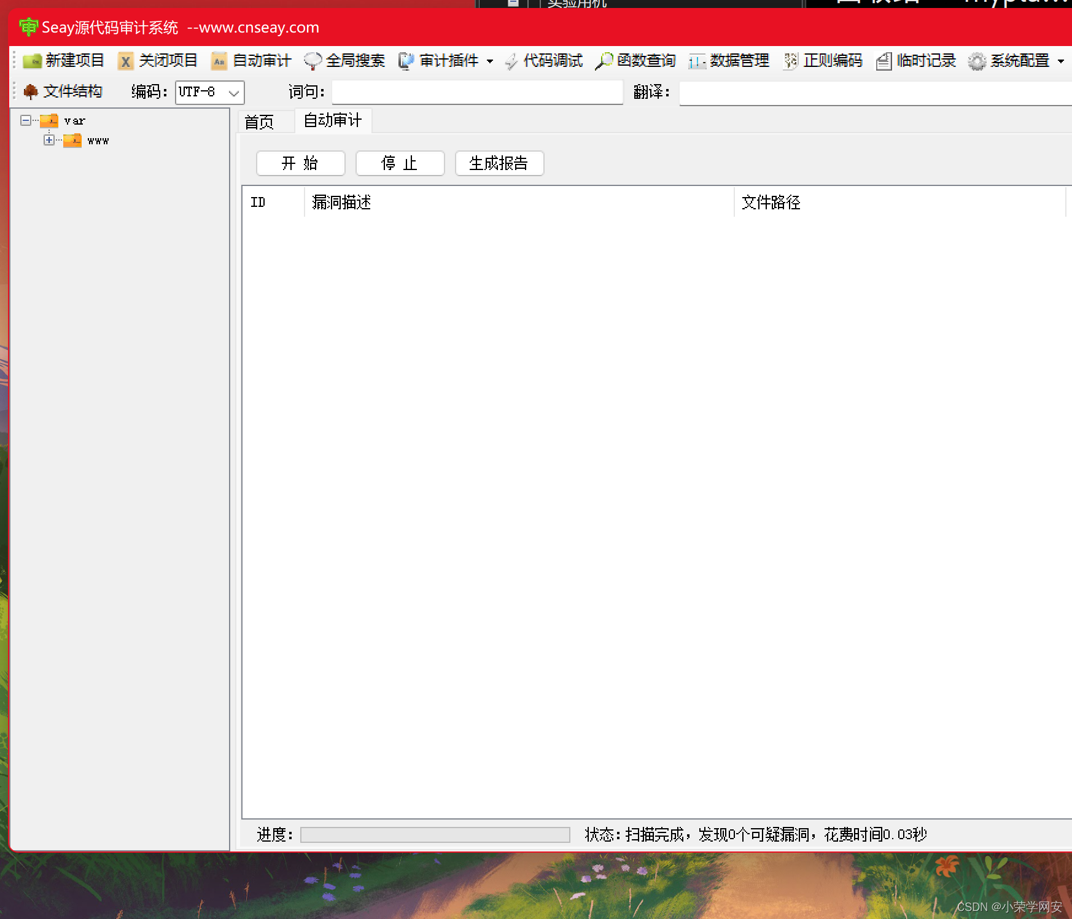The height and width of the screenshot is (919, 1072).
Task: Open 数据管理 data management icon
Action: [x=697, y=61]
